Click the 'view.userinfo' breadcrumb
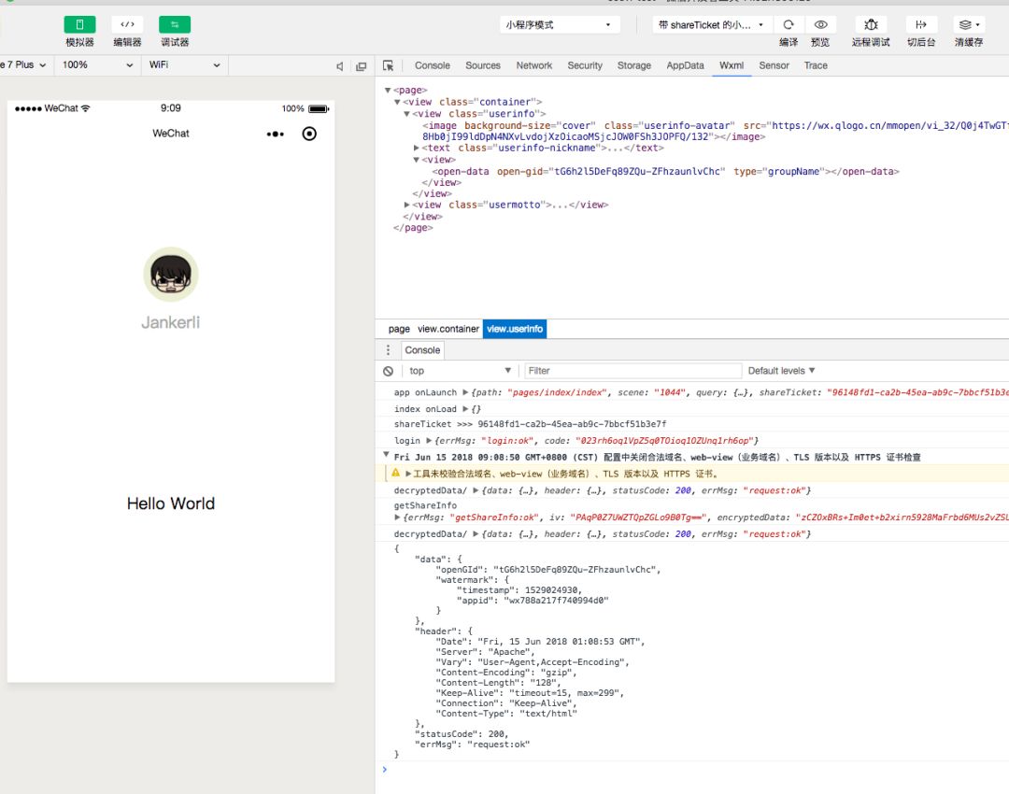 click(x=515, y=329)
